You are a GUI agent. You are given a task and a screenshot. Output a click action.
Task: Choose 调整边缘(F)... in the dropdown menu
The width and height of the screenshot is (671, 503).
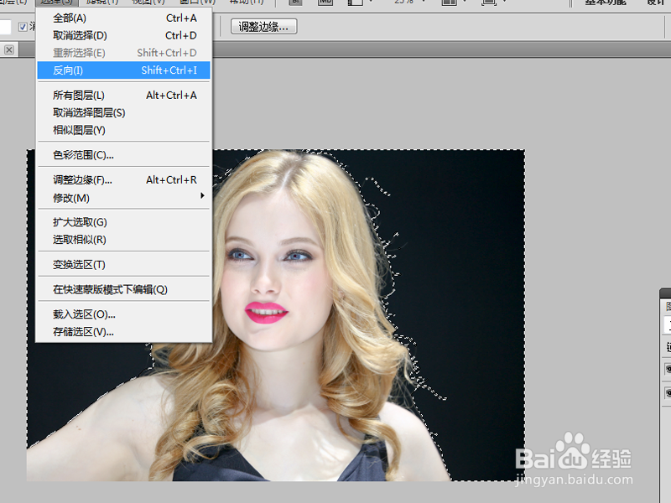123,180
